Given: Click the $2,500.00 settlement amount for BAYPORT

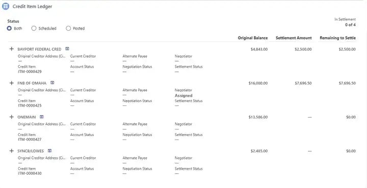Looking at the screenshot, I should tap(303, 49).
